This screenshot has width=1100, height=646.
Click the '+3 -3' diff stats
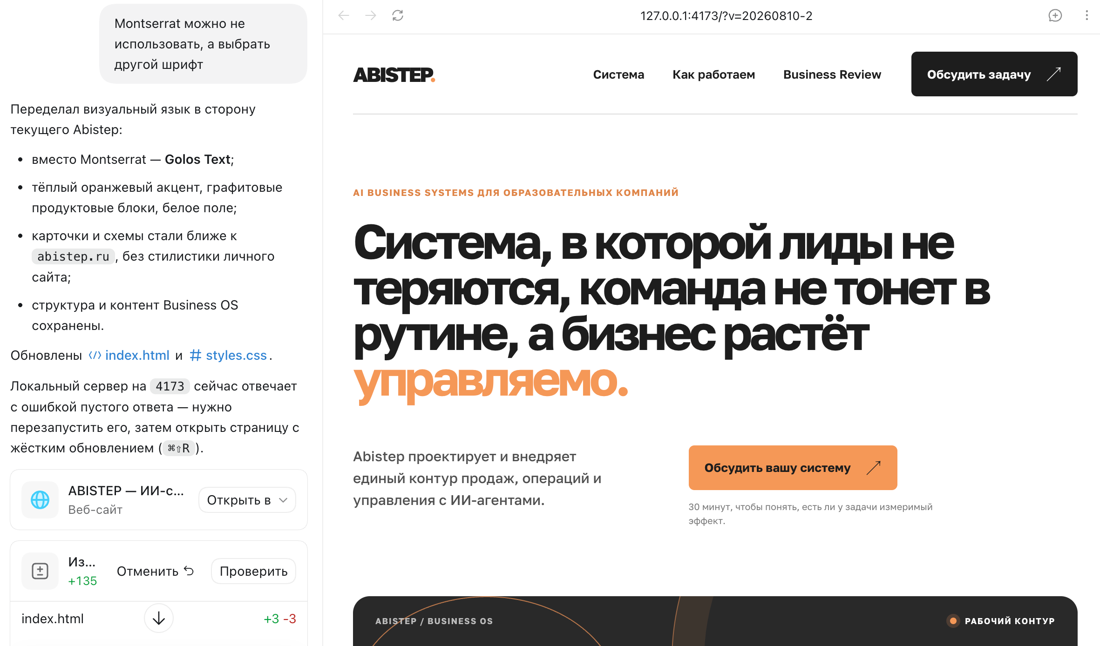pyautogui.click(x=280, y=619)
